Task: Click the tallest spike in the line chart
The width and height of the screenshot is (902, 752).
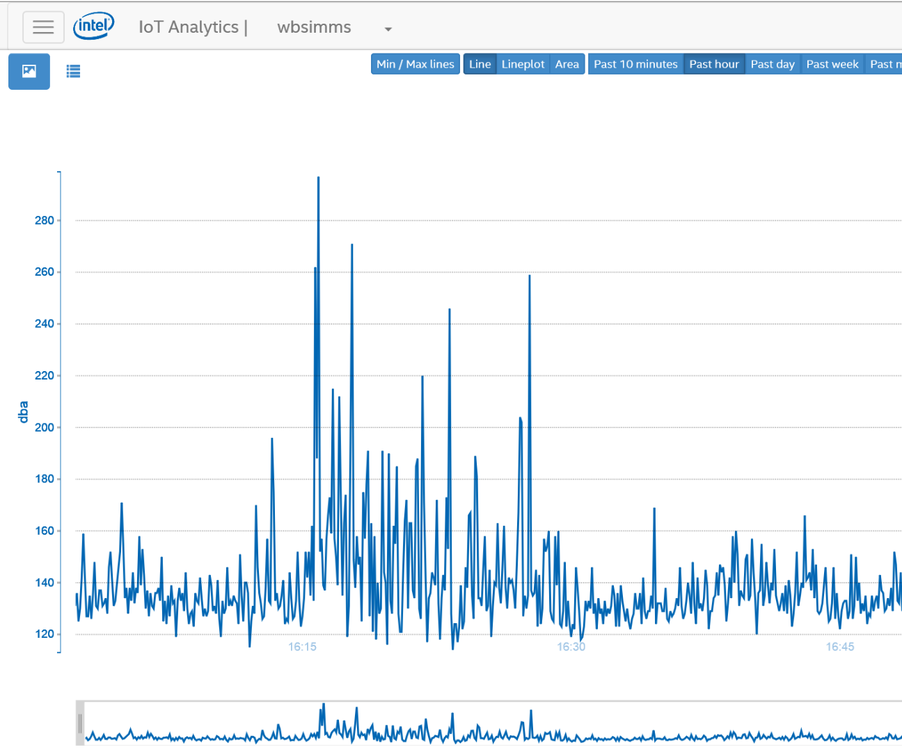Action: [x=319, y=178]
